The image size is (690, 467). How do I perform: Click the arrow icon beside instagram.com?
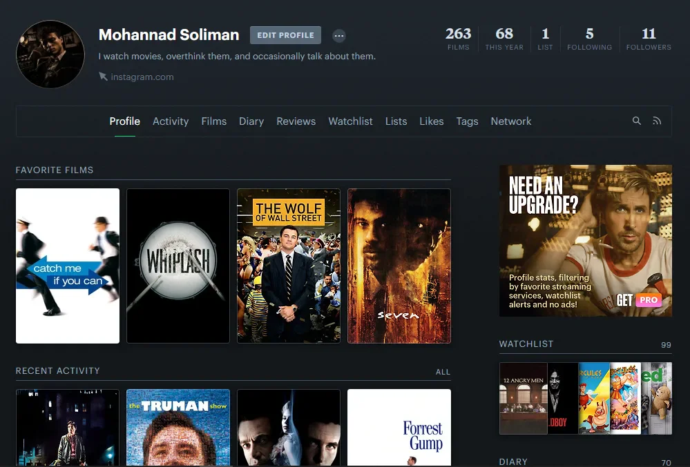(103, 77)
